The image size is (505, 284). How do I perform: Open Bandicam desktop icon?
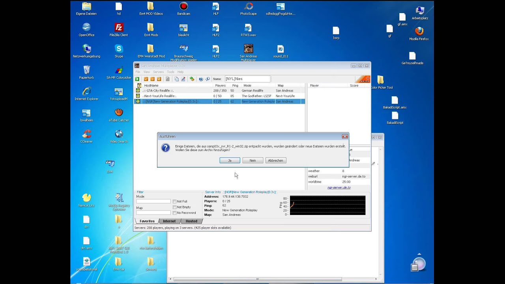coord(183,9)
